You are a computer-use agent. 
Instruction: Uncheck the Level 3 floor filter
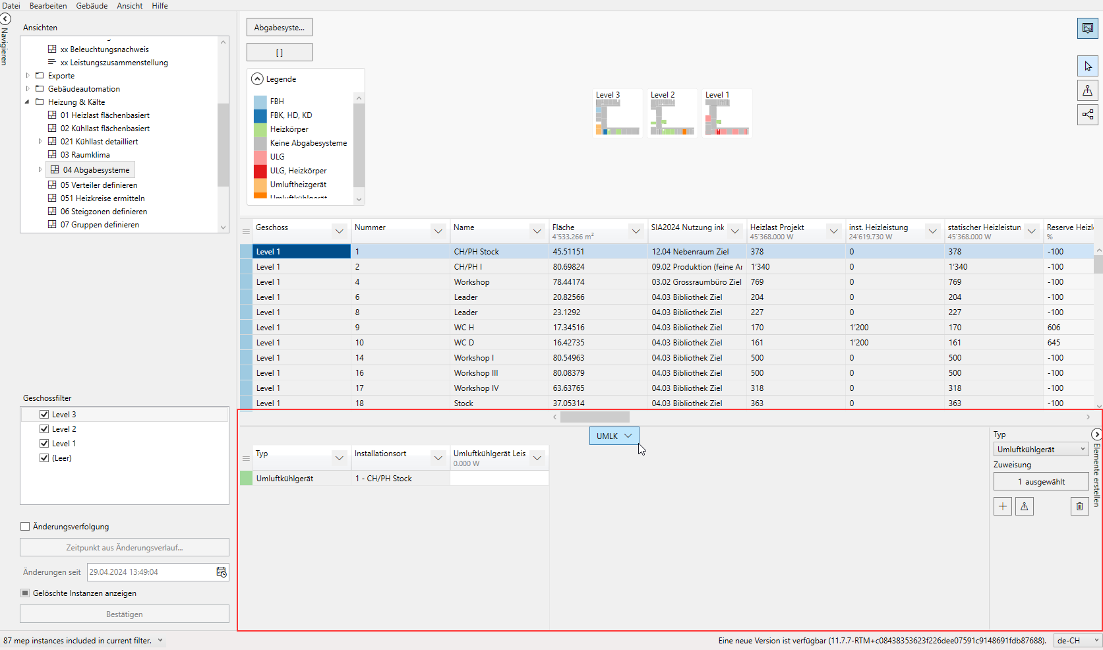44,415
